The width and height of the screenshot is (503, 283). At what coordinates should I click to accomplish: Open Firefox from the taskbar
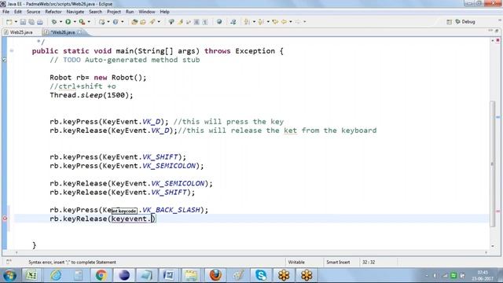point(215,275)
